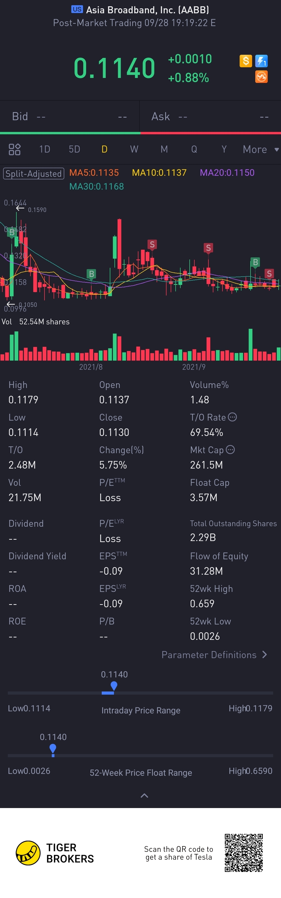
Task: Toggle the Split-Adjusted setting
Action: (33, 173)
